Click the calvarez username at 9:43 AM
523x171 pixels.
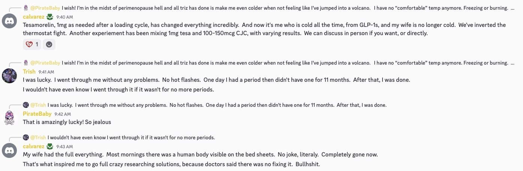[x=33, y=146]
